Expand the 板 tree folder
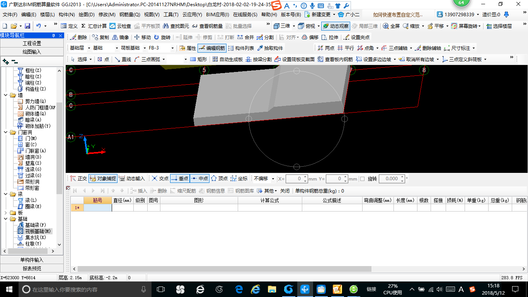The width and height of the screenshot is (528, 297). click(x=6, y=213)
